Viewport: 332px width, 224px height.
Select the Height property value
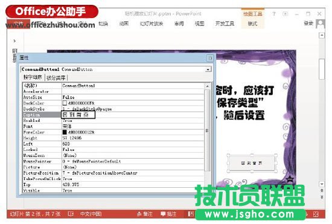(x=133, y=138)
